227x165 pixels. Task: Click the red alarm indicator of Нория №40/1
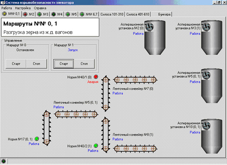click(96, 77)
